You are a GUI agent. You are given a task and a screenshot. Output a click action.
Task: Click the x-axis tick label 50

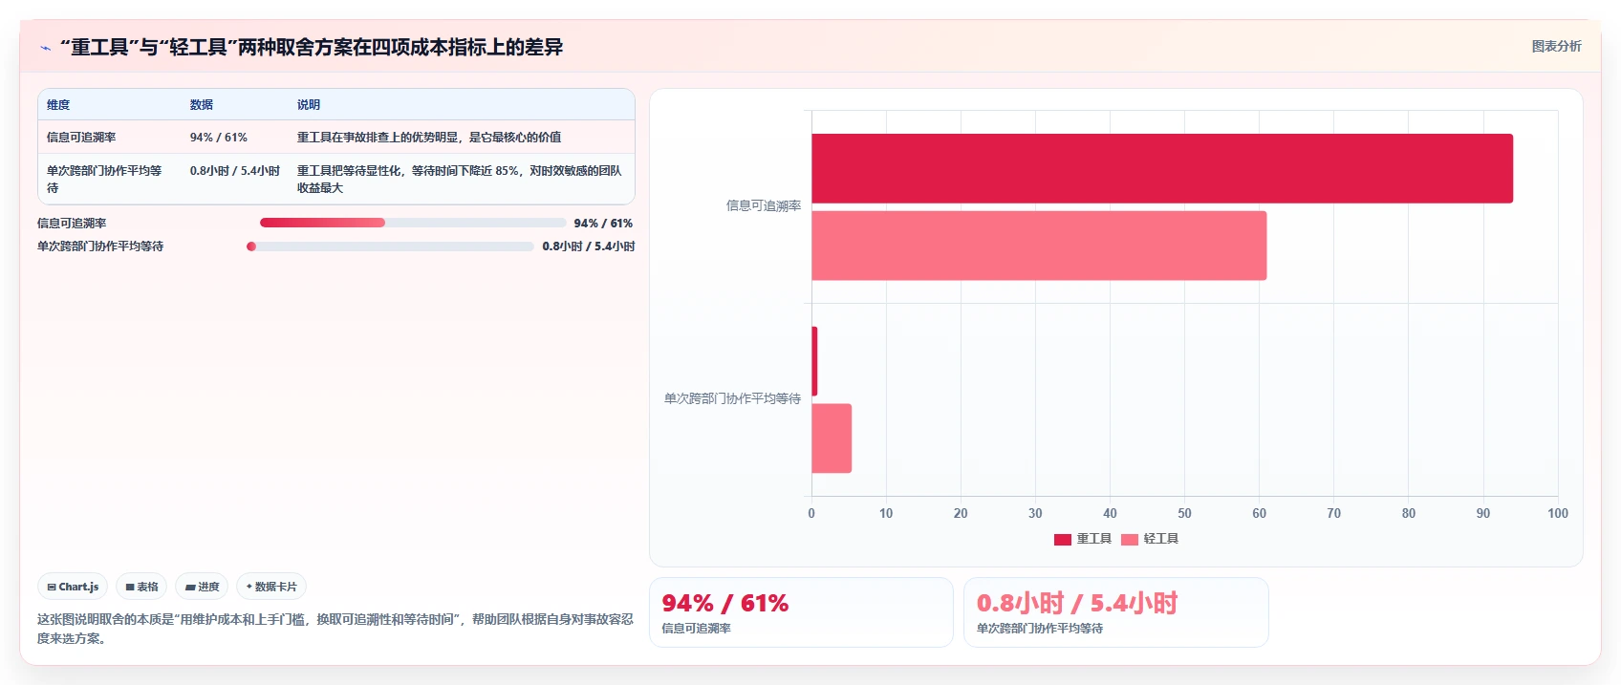1184,513
